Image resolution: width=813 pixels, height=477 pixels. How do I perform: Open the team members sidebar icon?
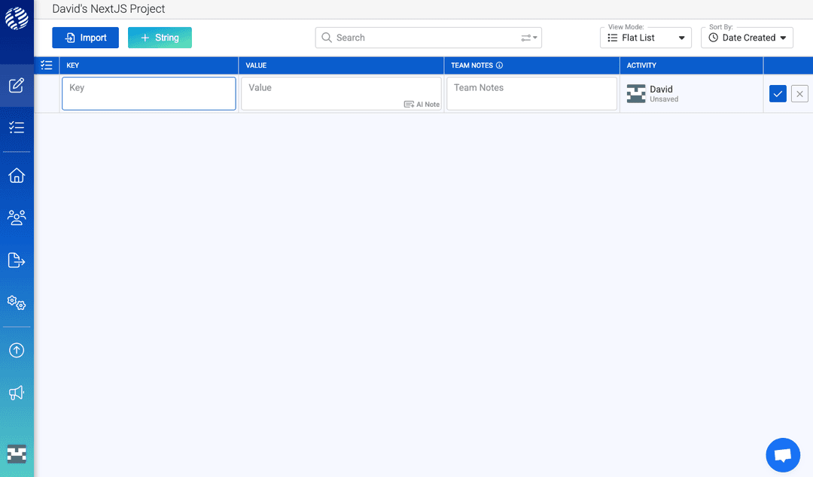(17, 218)
